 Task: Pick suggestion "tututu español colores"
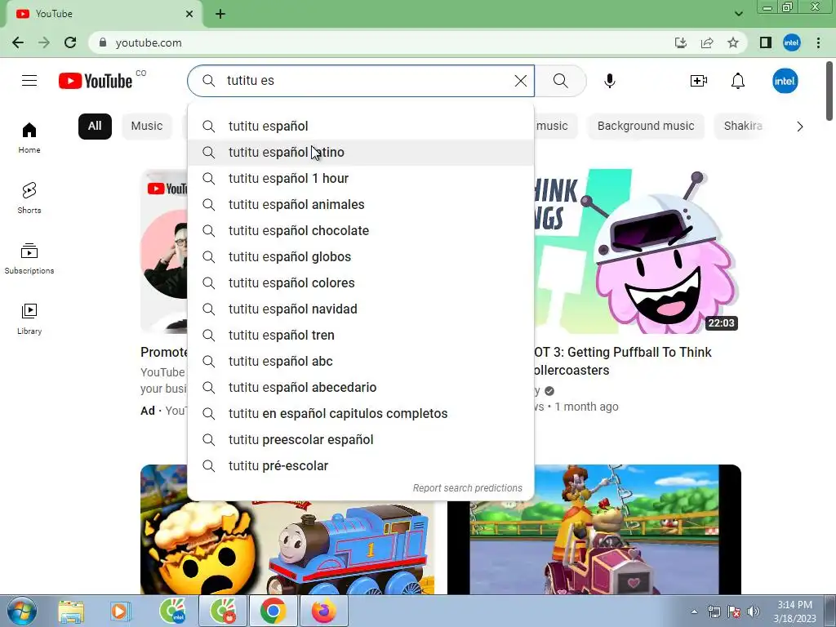coord(361,283)
